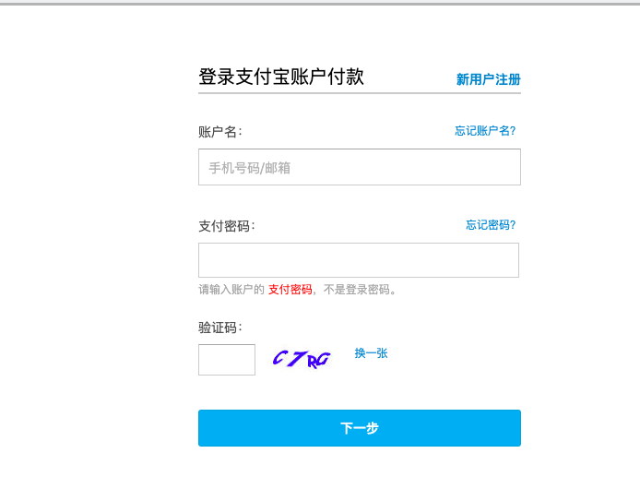Click the gray divider under the heading
This screenshot has height=477, width=640.
[x=359, y=93]
